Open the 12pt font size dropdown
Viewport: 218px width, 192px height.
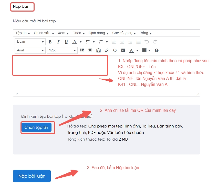click(x=62, y=50)
